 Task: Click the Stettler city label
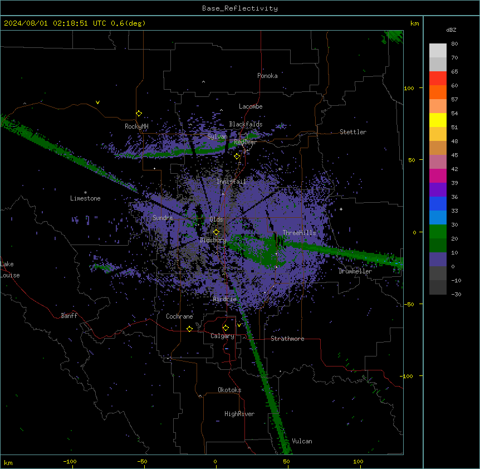tap(353, 132)
